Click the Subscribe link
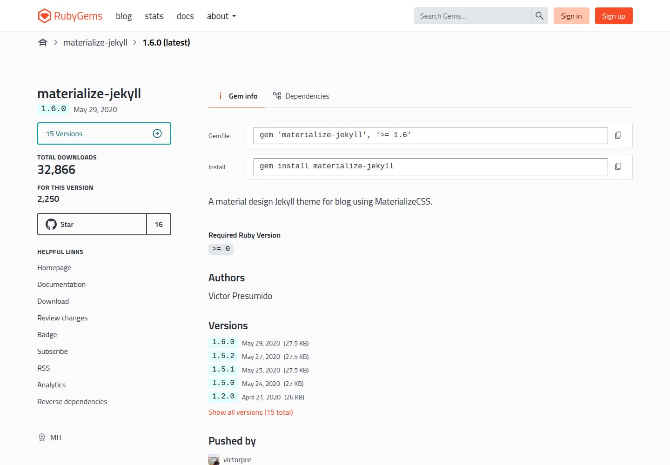Screen dimensions: 670x465 tap(53, 351)
